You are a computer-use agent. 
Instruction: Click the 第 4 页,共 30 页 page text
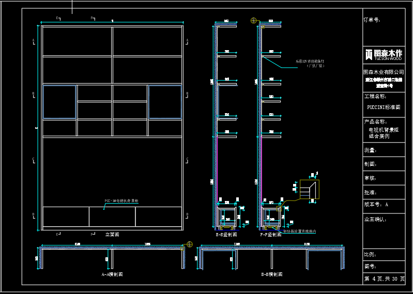[384, 279]
